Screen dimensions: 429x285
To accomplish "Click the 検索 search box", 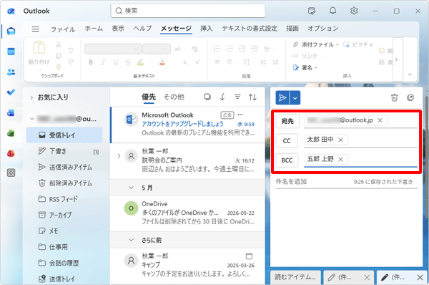I will pyautogui.click(x=188, y=11).
